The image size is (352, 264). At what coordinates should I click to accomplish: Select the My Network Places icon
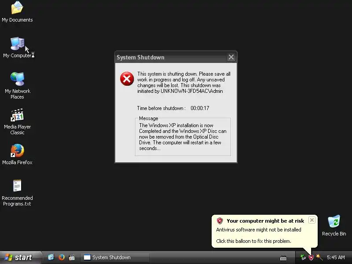(17, 85)
